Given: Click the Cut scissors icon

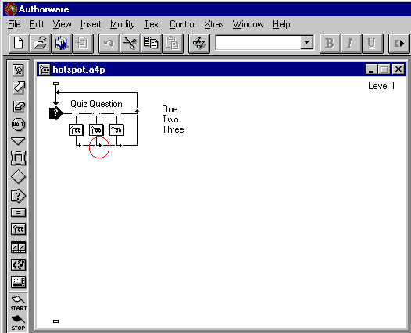Looking at the screenshot, I should [x=130, y=44].
